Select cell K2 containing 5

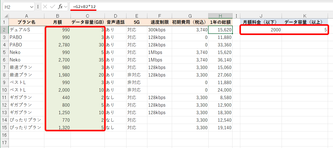click(x=305, y=30)
